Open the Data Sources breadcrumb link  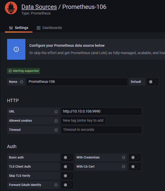[x=39, y=7]
